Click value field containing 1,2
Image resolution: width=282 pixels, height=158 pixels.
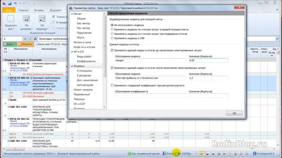[x=208, y=78]
